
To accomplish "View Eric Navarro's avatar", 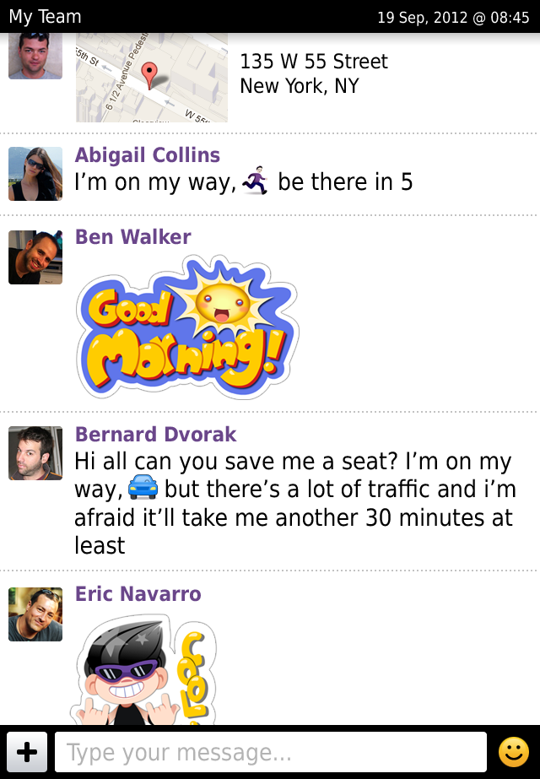I will click(x=35, y=614).
